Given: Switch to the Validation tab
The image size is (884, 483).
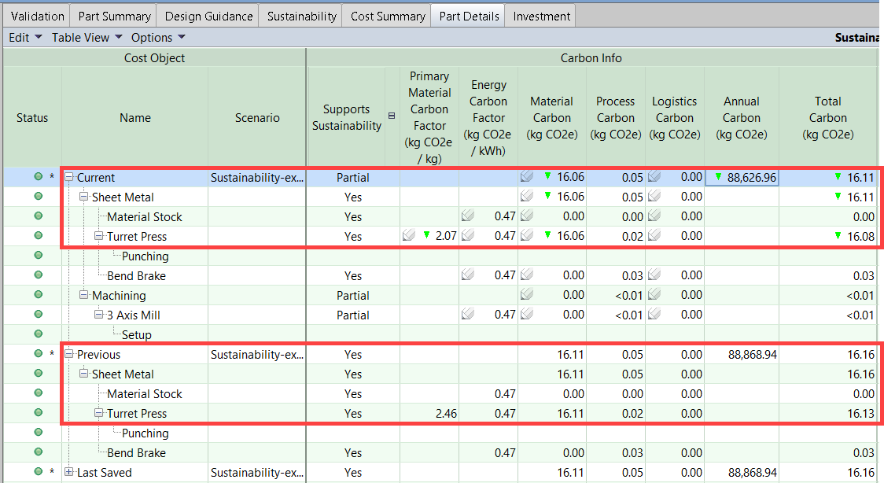Looking at the screenshot, I should [37, 17].
